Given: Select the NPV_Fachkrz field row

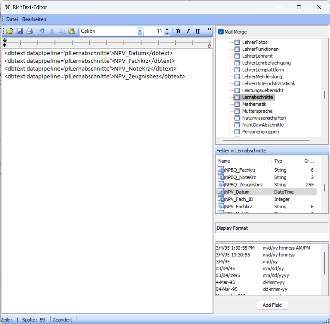Looking at the screenshot, I should pyautogui.click(x=266, y=207).
